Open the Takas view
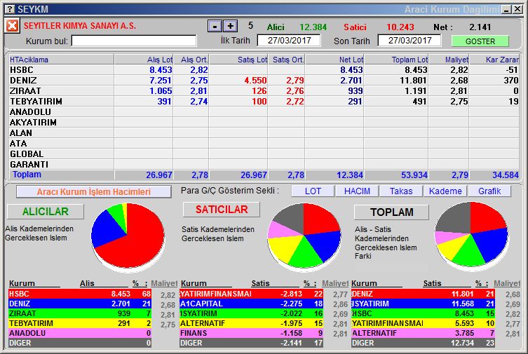Viewport: 528px width, 354px height. tap(401, 191)
